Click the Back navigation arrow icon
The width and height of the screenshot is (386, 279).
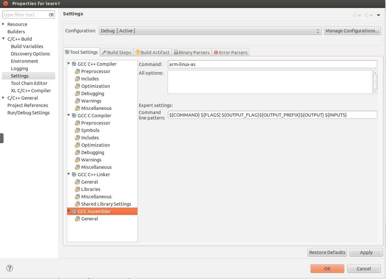[x=355, y=15]
